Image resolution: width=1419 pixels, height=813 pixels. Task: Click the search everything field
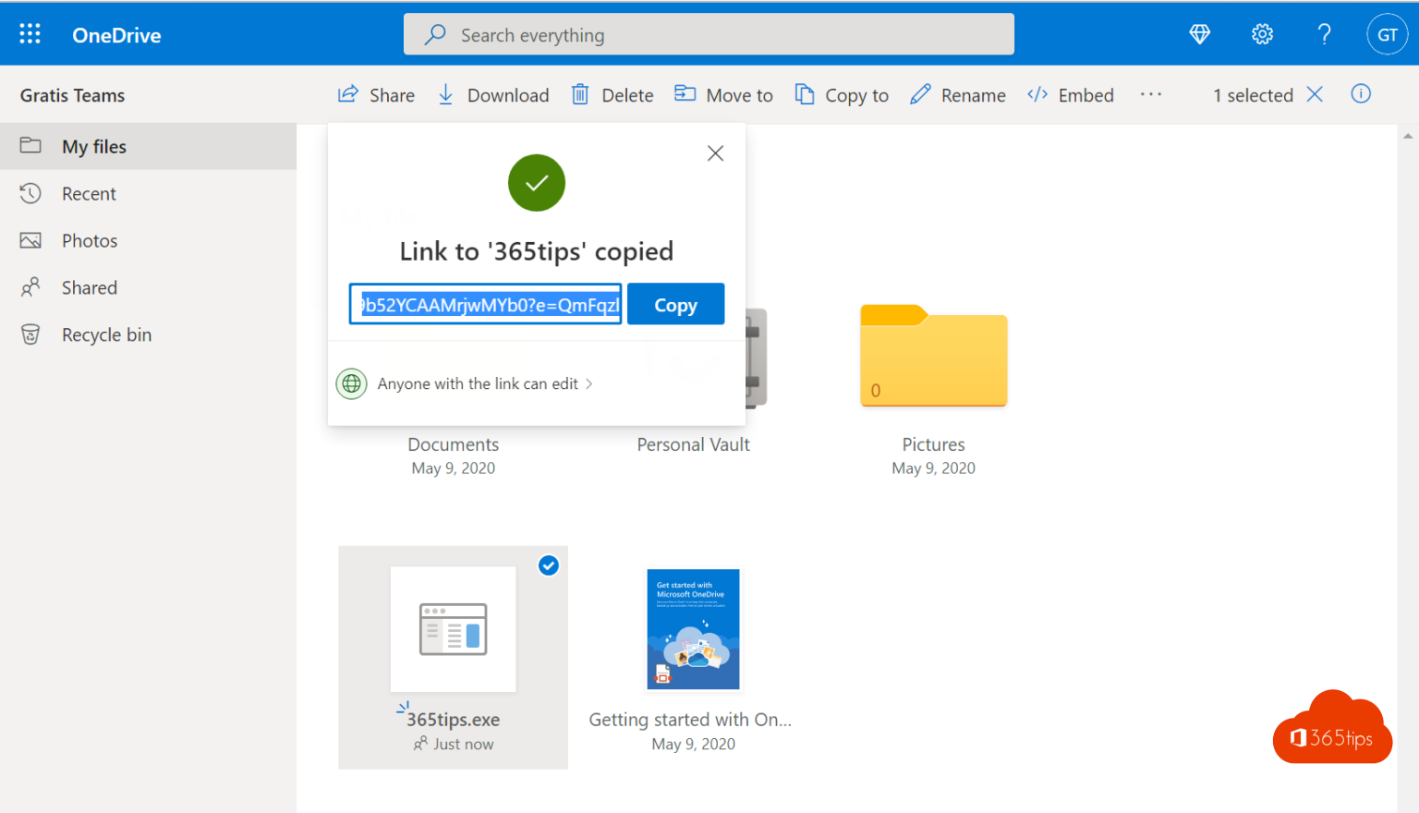click(x=709, y=34)
